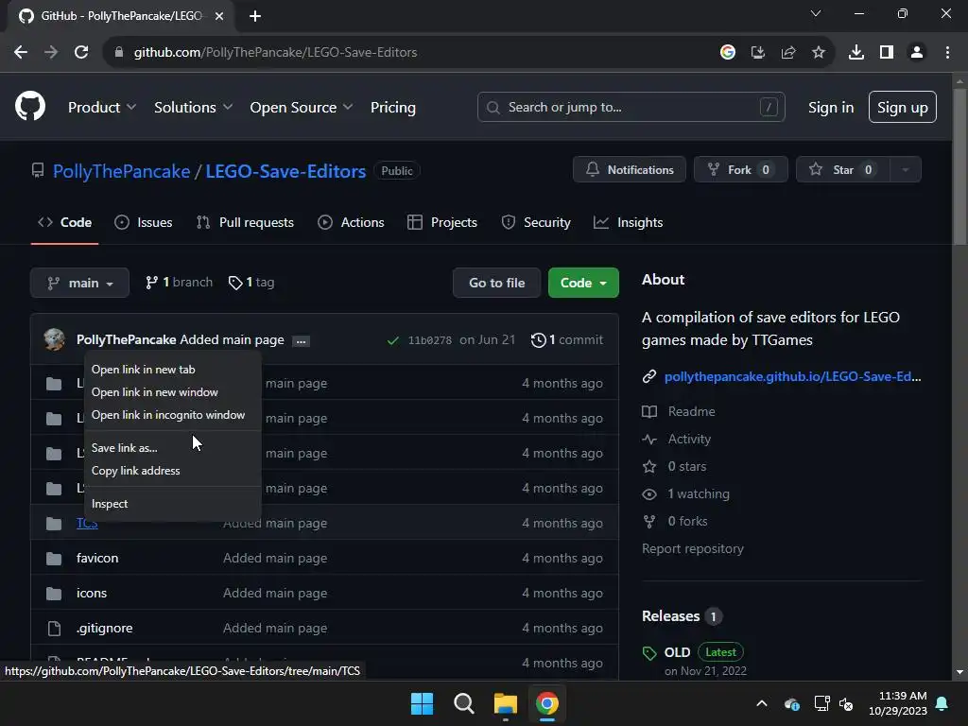Open the Solutions dropdown menu
This screenshot has width=968, height=726.
click(193, 108)
